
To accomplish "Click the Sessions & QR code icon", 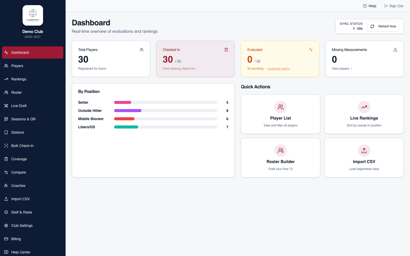I will click(x=6, y=119).
